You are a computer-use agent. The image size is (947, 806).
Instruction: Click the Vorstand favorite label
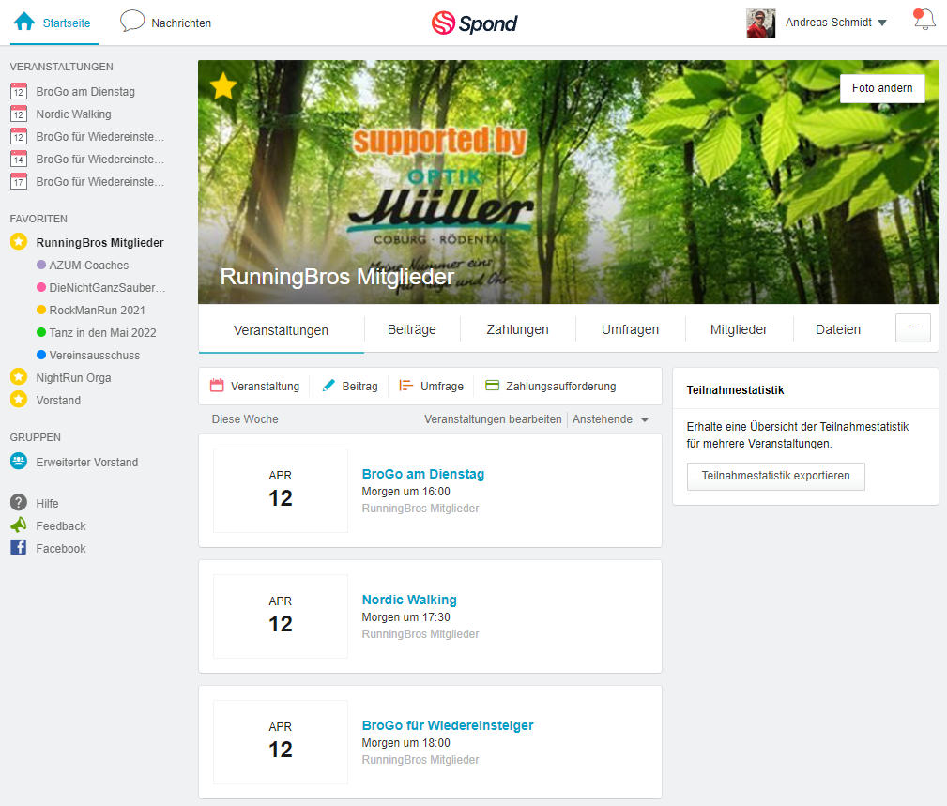(x=58, y=401)
